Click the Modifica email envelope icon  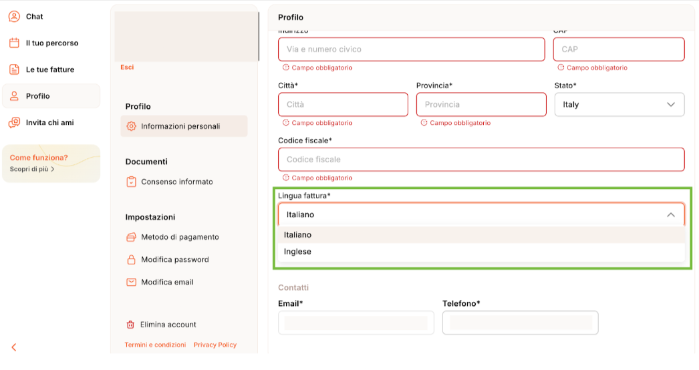131,283
